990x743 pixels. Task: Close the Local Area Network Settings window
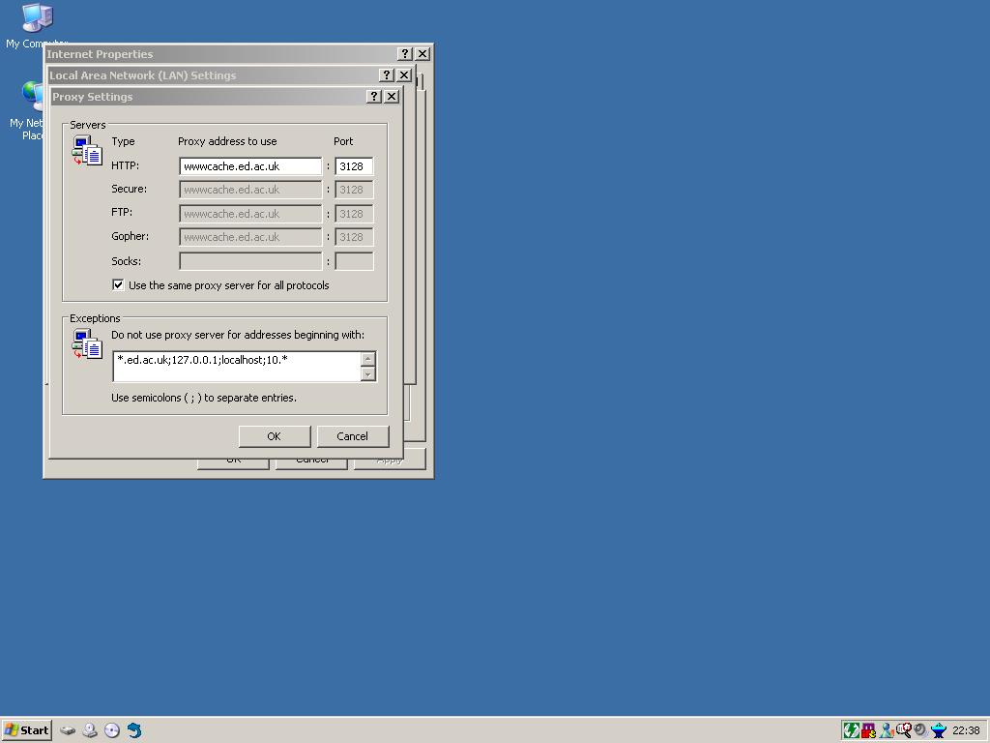(404, 75)
